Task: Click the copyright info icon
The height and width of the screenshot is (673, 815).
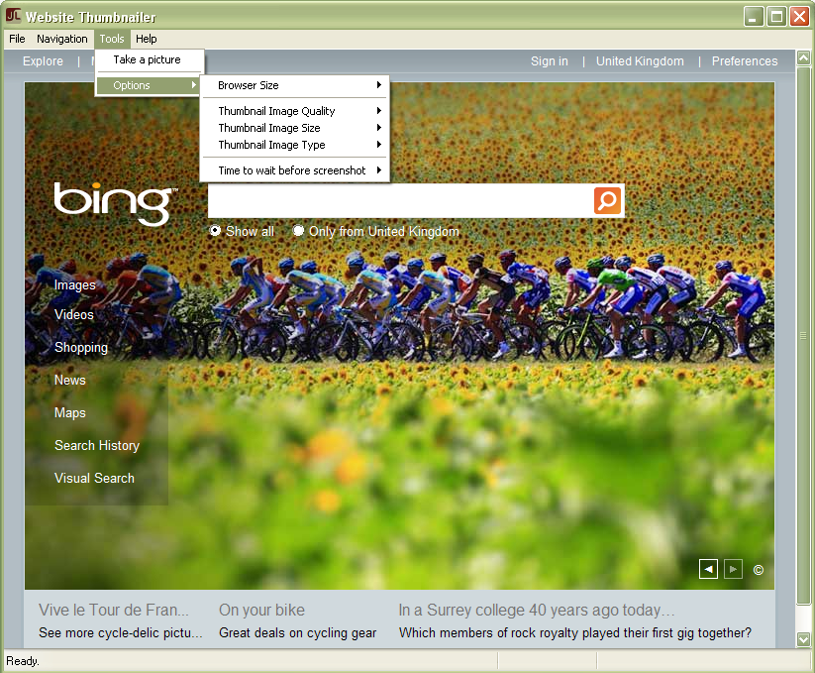Action: click(x=759, y=570)
